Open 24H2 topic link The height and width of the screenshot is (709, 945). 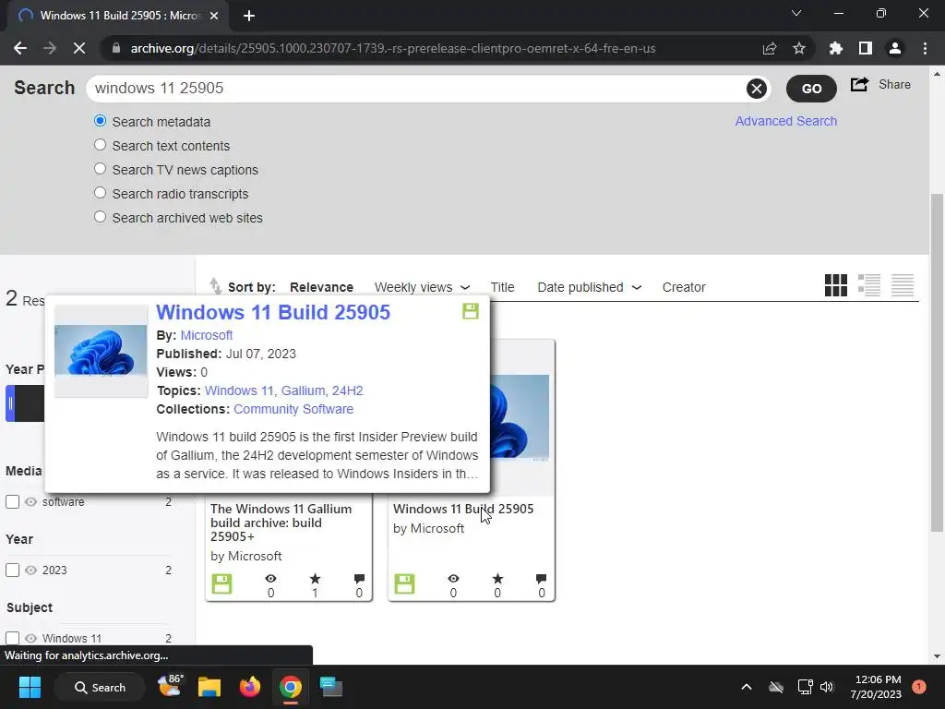tap(347, 391)
